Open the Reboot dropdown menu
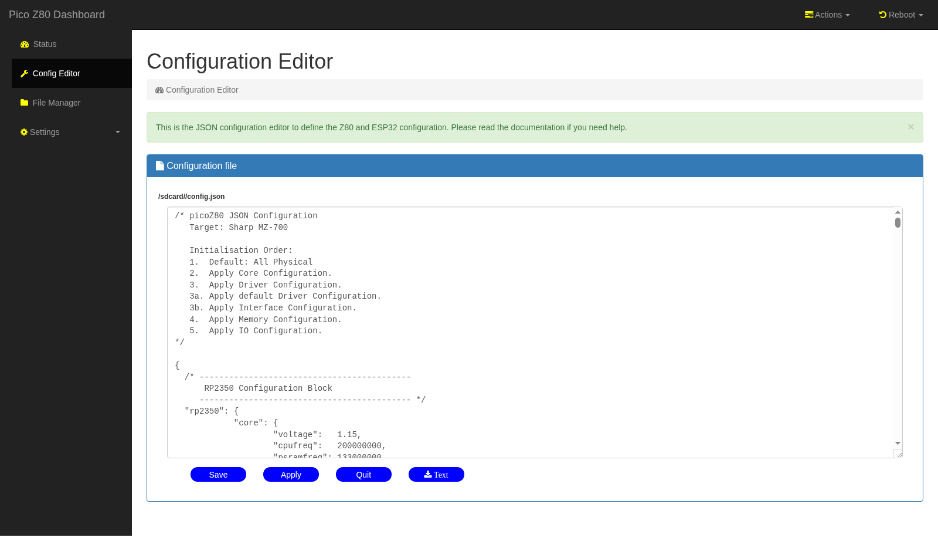Screen dimensions: 938x541 point(901,15)
